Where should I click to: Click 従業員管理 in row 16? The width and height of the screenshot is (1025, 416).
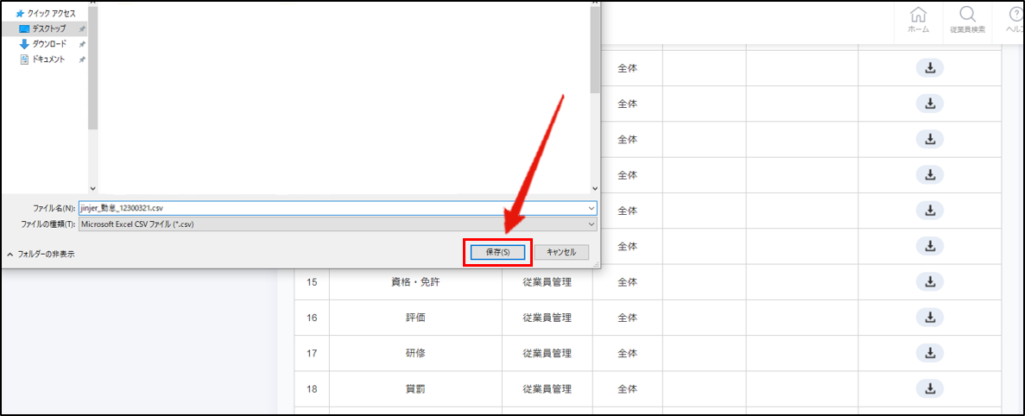tap(547, 318)
